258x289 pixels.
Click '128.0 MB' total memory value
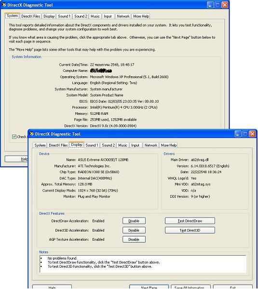tap(85, 184)
